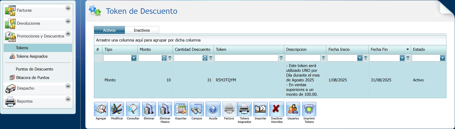Screen dimensions: 455x129
Task: Click filter icon next to Monto field
Action: pos(170,58)
